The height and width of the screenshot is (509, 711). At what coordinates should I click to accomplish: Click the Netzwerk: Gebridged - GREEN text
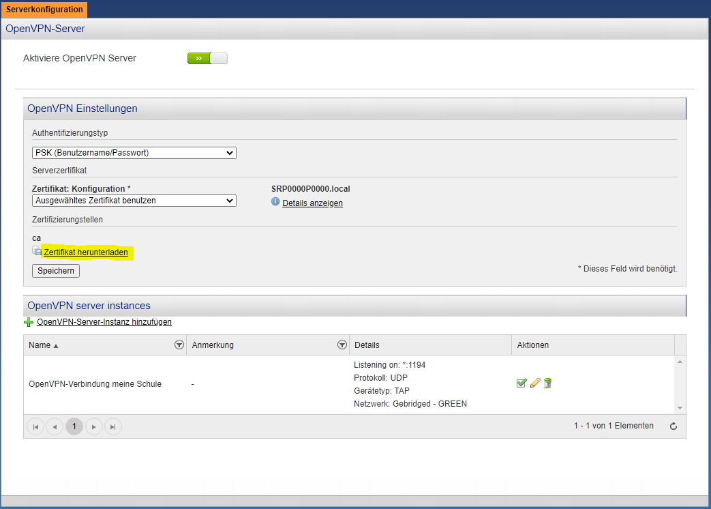coord(410,404)
